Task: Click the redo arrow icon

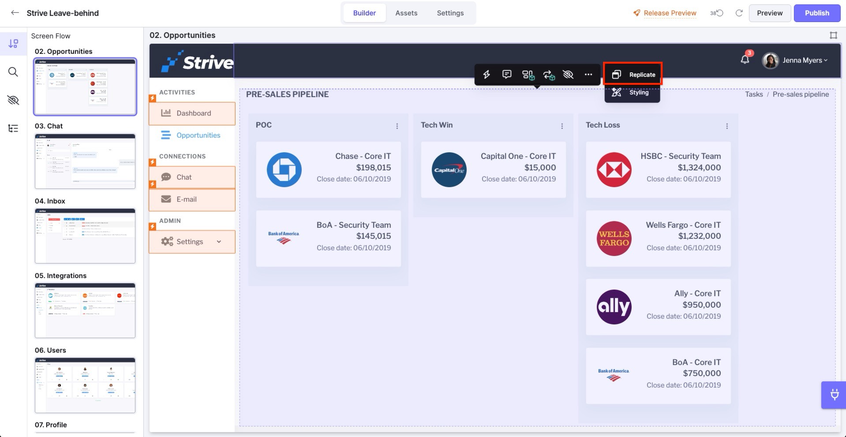Action: (739, 13)
